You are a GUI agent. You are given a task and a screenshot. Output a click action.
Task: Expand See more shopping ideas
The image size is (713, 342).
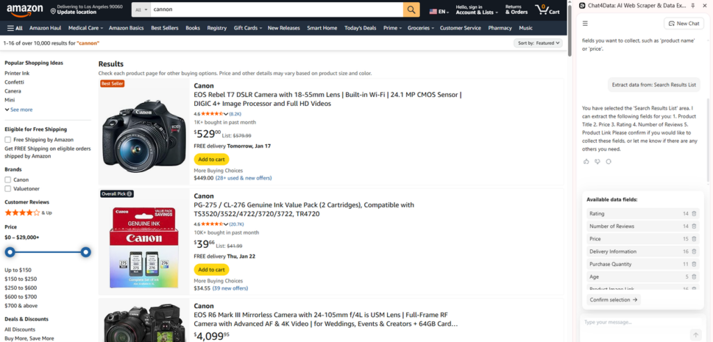tap(19, 109)
